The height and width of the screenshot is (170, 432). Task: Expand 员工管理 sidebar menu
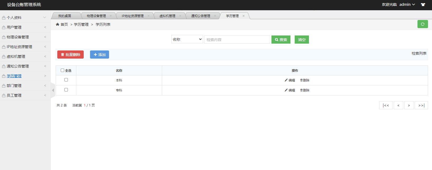tap(25, 95)
